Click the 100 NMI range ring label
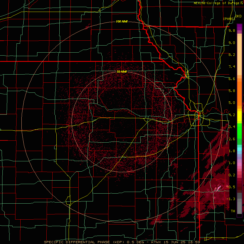Image resolution: width=244 pixels, height=244 pixels. click(122, 21)
